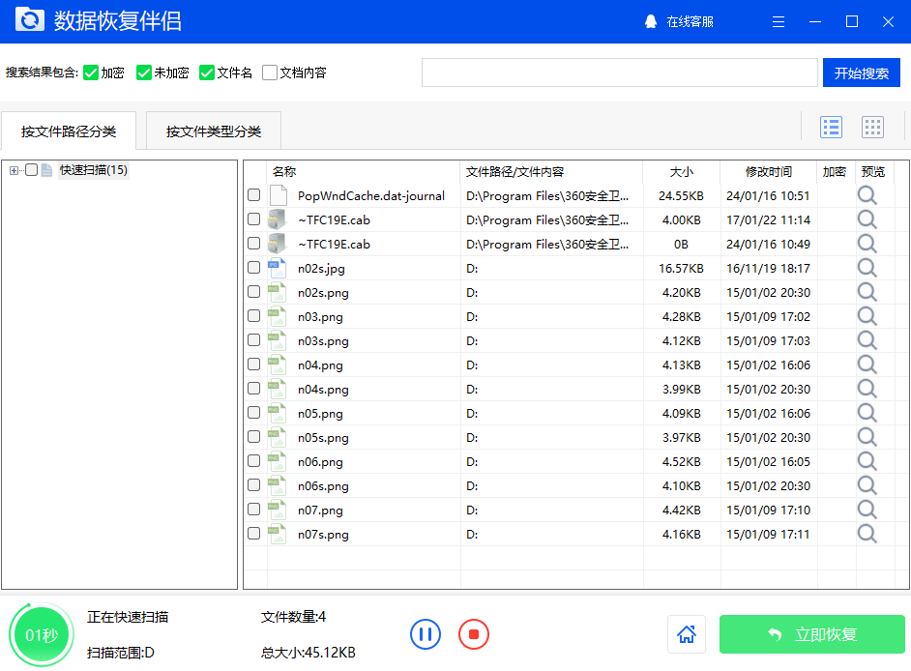
Task: Open the hamburger menu in title bar
Action: tap(779, 21)
